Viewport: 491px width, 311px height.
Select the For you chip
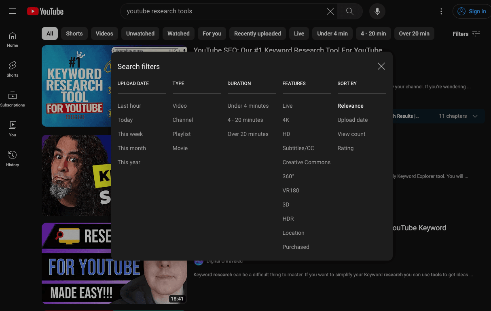(x=212, y=33)
